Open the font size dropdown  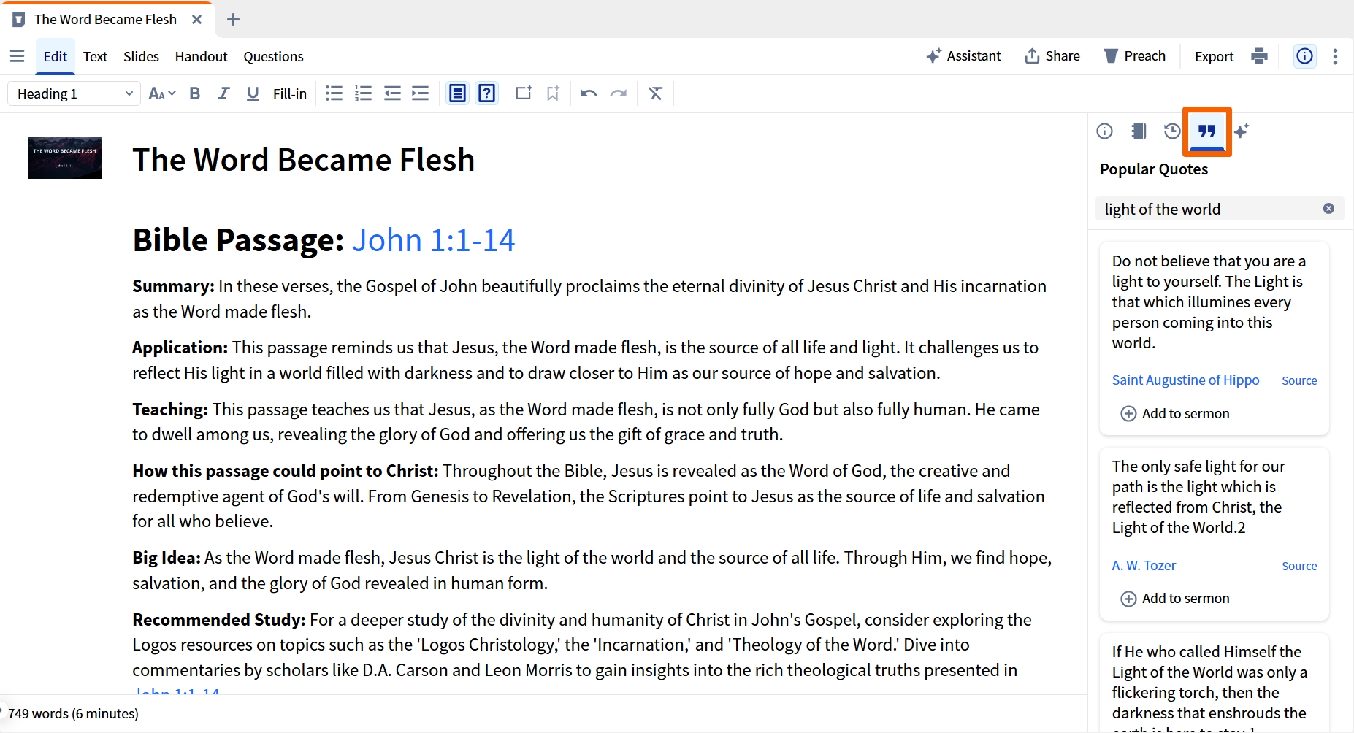point(162,93)
